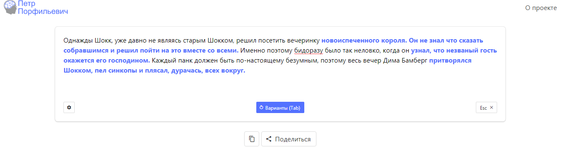Image resolution: width=561 pixels, height=156 pixels.
Task: Open the Петр Порфильевич home title
Action: point(43,8)
